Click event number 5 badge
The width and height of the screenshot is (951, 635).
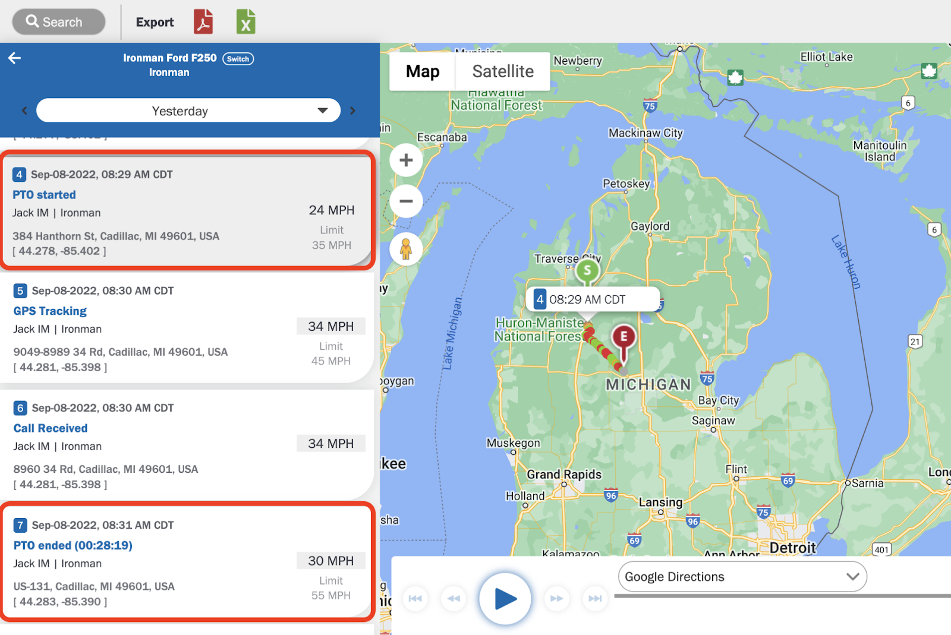tap(20, 290)
